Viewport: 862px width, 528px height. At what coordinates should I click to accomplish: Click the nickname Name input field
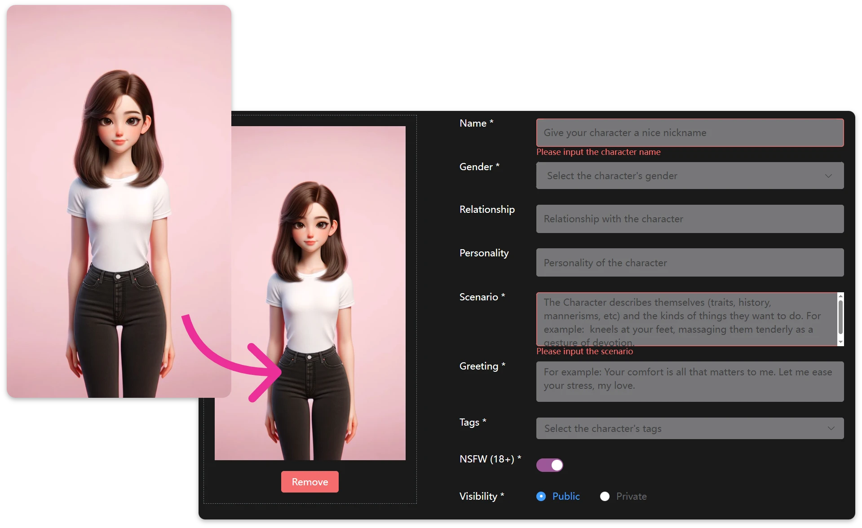point(690,132)
